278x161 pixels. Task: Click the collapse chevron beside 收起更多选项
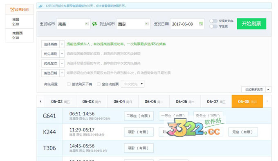[268, 90]
